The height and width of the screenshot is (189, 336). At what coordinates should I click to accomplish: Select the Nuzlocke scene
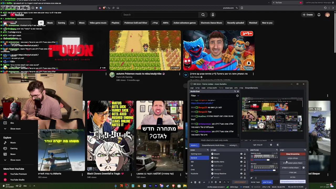pos(195,174)
